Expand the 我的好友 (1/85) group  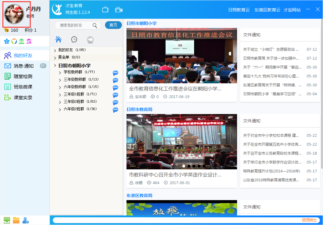tap(55, 50)
